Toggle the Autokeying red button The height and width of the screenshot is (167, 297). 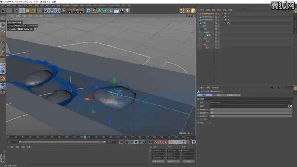161,142
